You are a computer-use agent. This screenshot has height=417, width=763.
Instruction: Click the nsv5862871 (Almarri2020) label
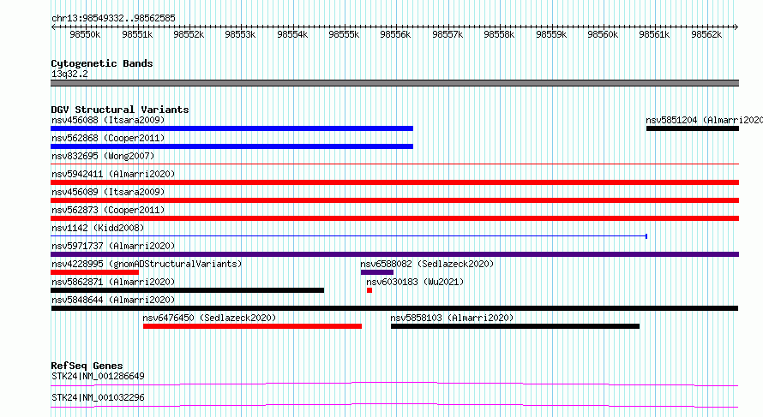click(113, 282)
